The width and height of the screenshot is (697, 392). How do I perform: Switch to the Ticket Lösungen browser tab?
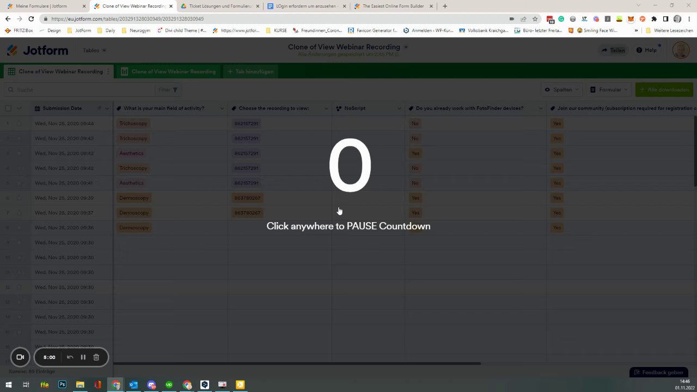click(x=220, y=6)
